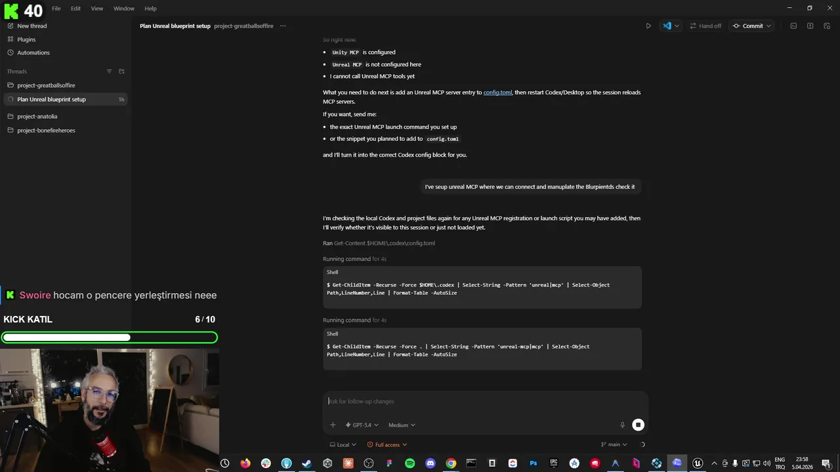Click 'Ran Get-Content' command line
Viewport: 840px width, 472px height.
(379, 243)
